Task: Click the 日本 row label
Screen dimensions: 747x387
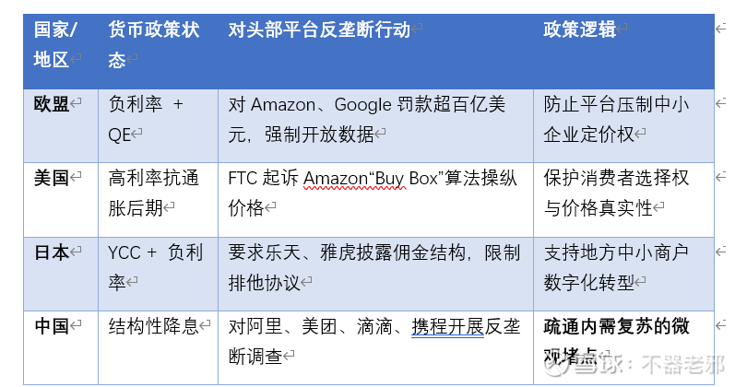Action: pos(52,252)
